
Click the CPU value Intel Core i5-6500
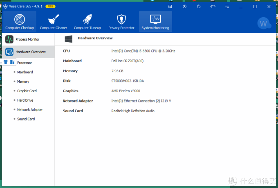(x=143, y=51)
